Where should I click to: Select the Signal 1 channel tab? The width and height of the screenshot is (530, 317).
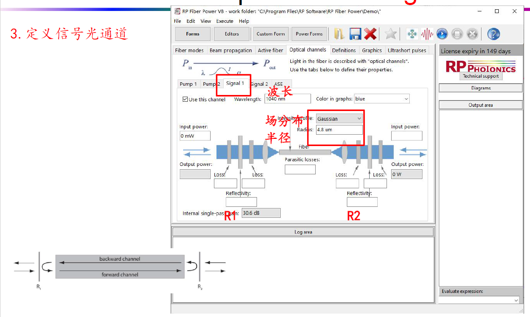235,83
